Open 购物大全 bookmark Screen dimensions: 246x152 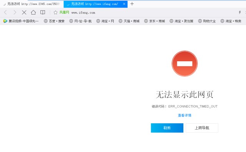[x=207, y=21]
